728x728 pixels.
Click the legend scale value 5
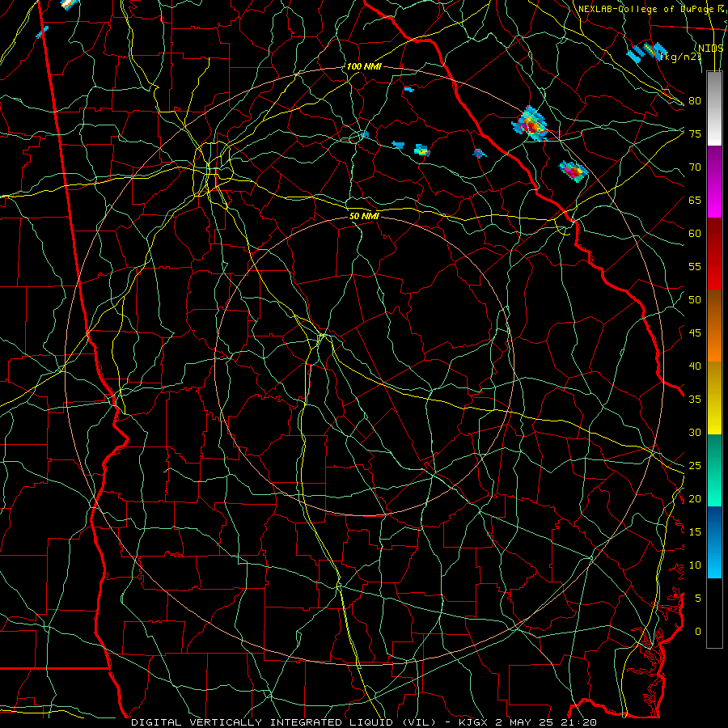point(698,599)
